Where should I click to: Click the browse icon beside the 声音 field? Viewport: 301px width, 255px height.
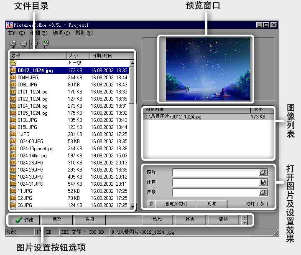coord(263,192)
